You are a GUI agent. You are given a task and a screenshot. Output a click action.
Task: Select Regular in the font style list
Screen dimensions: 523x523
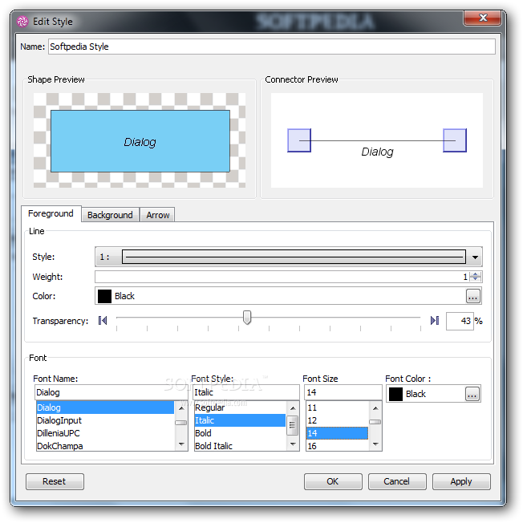(240, 407)
